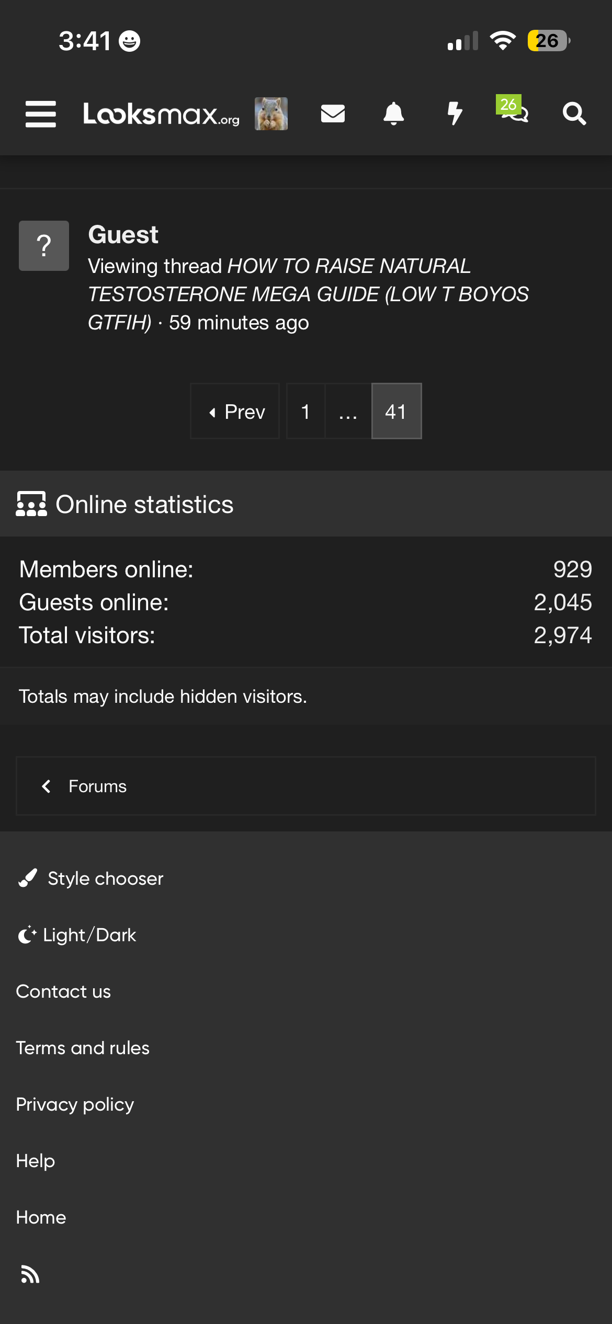
Task: Open the envelope conversations inbox
Action: (x=333, y=113)
